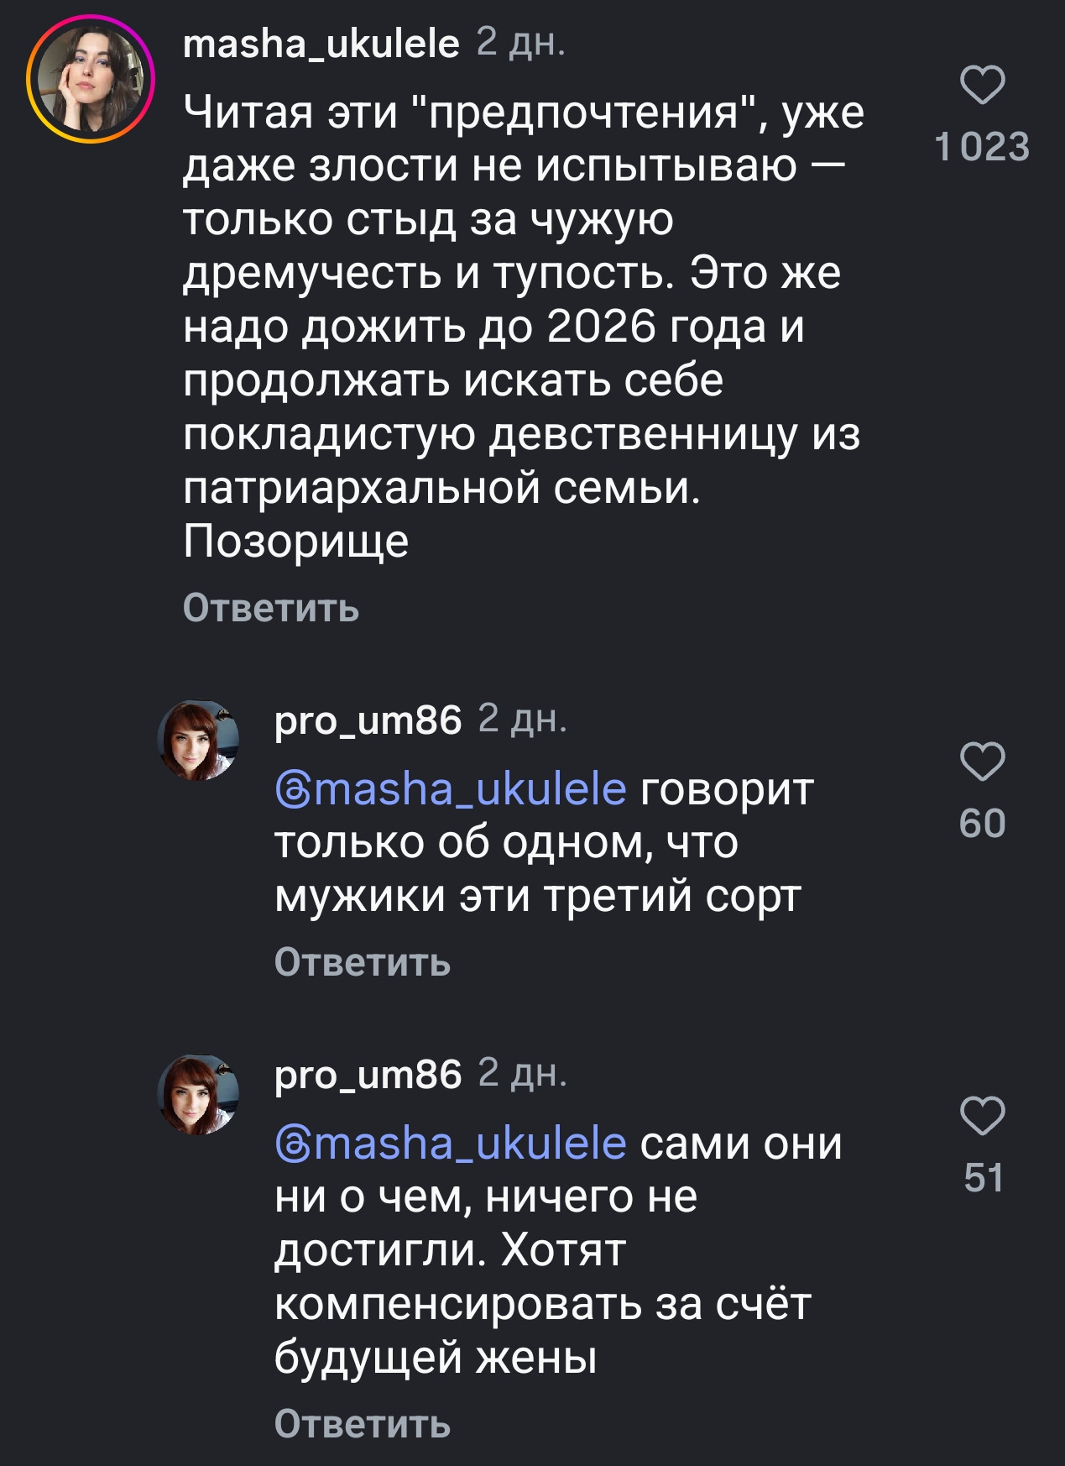View the 51 likes count
The height and width of the screenshot is (1466, 1065).
tap(983, 1178)
